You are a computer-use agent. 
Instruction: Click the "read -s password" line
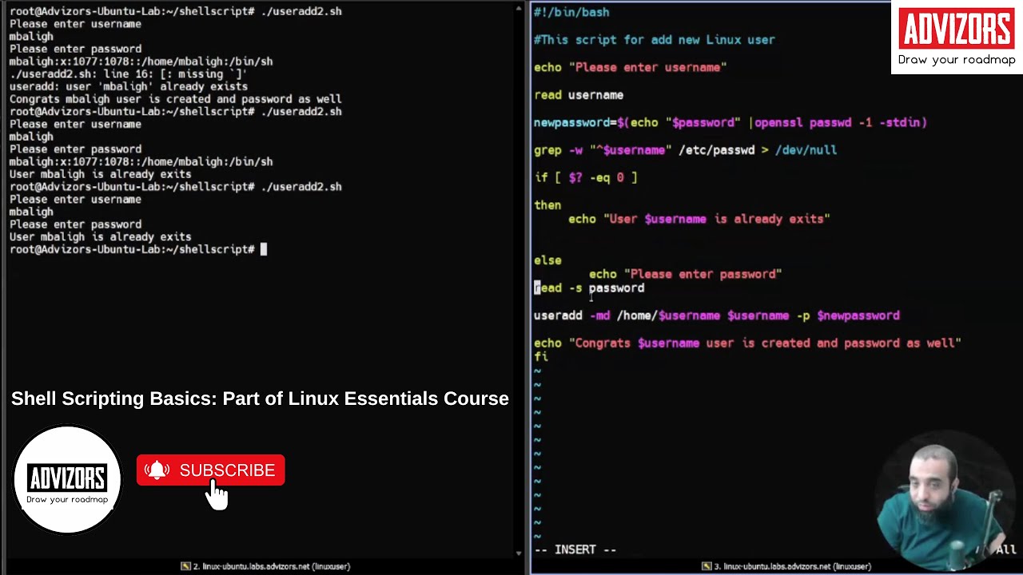(589, 287)
